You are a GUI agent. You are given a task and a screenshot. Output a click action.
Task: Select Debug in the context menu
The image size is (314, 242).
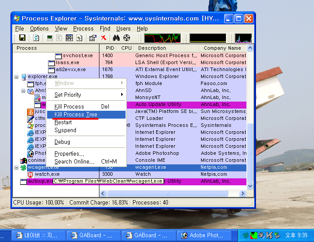click(x=86, y=142)
